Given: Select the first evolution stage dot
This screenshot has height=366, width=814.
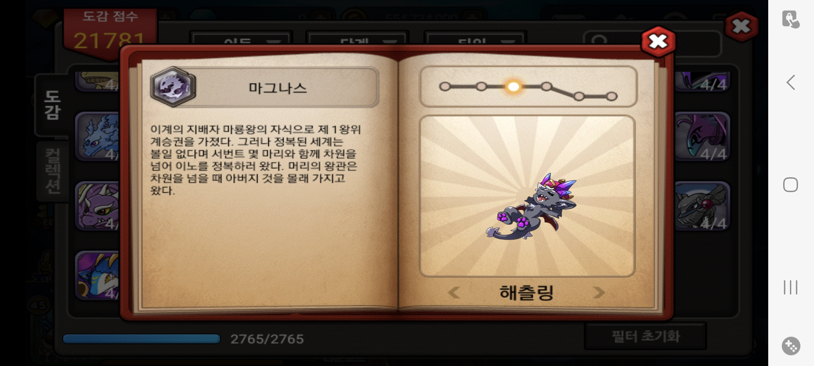Looking at the screenshot, I should [445, 87].
